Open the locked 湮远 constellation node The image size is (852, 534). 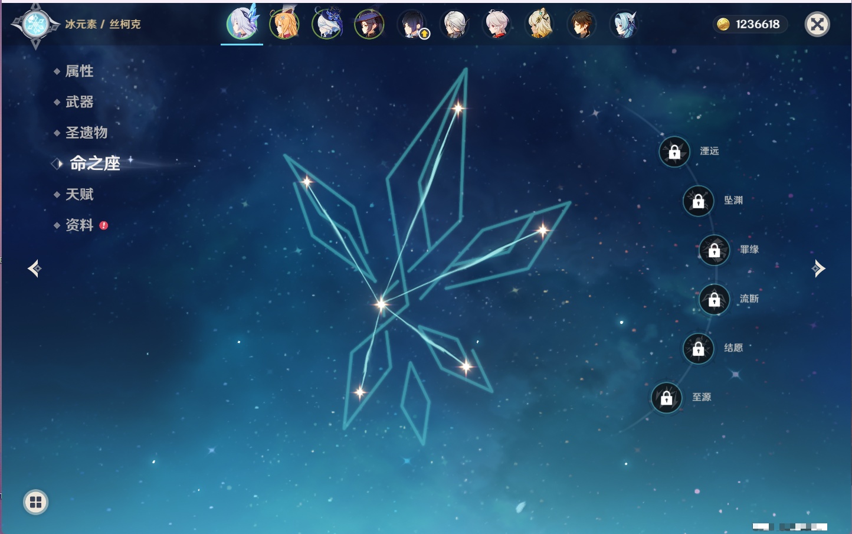pos(674,152)
